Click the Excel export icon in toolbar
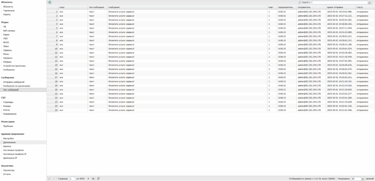Image resolution: width=375 pixels, height=181 pixels. 50,2
